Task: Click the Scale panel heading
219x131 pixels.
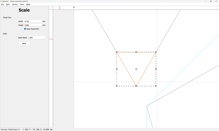Action: pos(24,10)
